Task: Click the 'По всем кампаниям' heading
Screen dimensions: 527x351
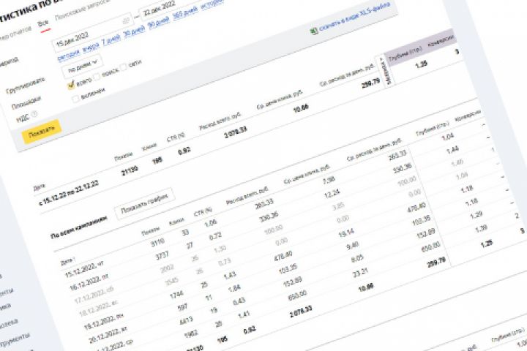Action: [79, 227]
